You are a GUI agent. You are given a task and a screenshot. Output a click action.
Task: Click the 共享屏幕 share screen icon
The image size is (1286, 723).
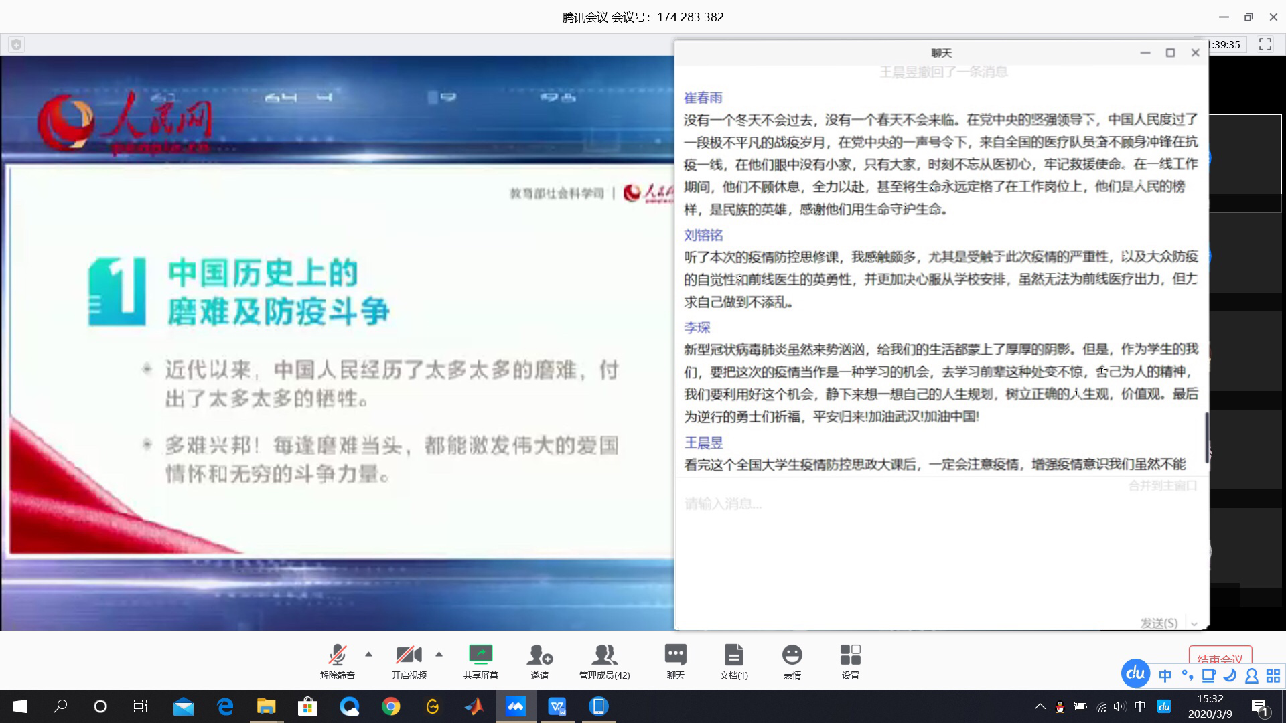click(480, 655)
